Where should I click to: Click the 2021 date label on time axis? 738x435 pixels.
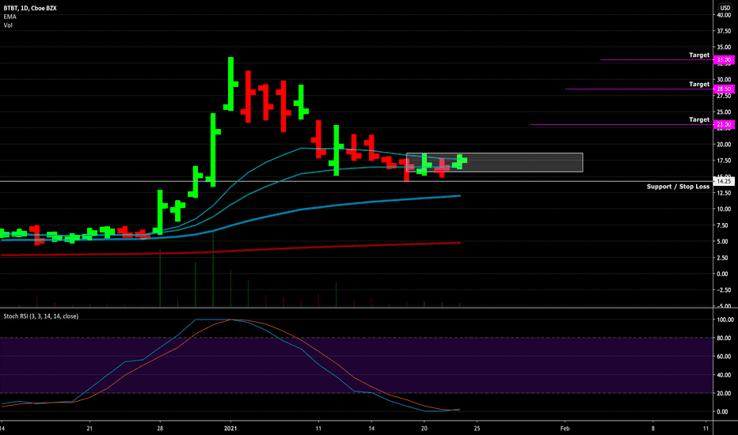tap(230, 429)
